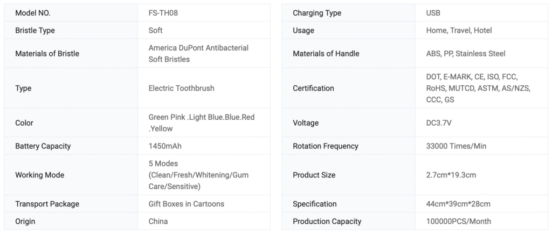552x233 pixels.
Task: Click the America DuPont Antibacterial bristles text
Action: [x=198, y=53]
